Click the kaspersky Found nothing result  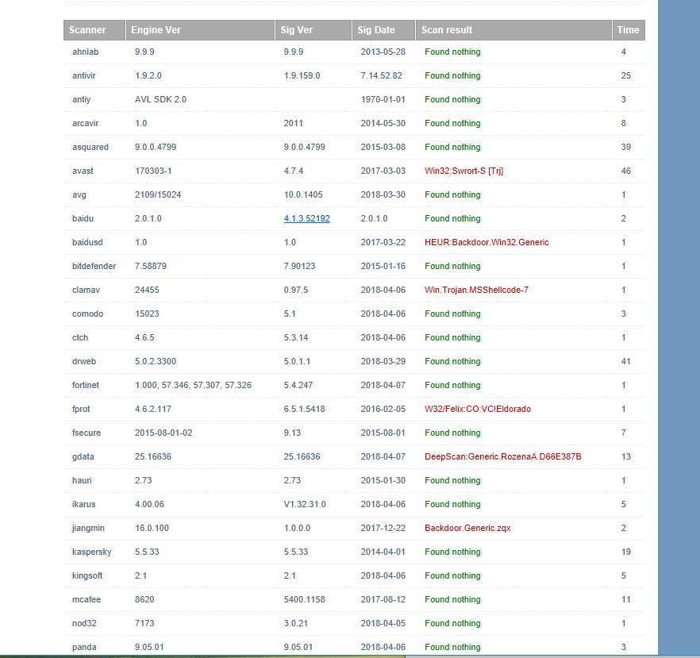[452, 552]
